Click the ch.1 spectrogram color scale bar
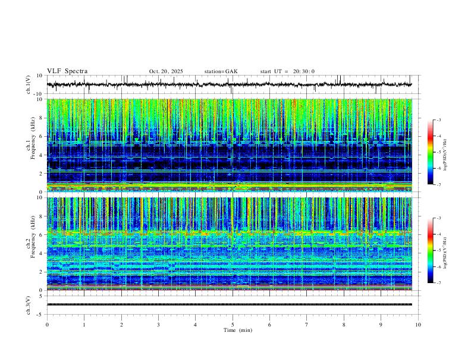Viewport: 471px width, 364px height. tap(431, 152)
